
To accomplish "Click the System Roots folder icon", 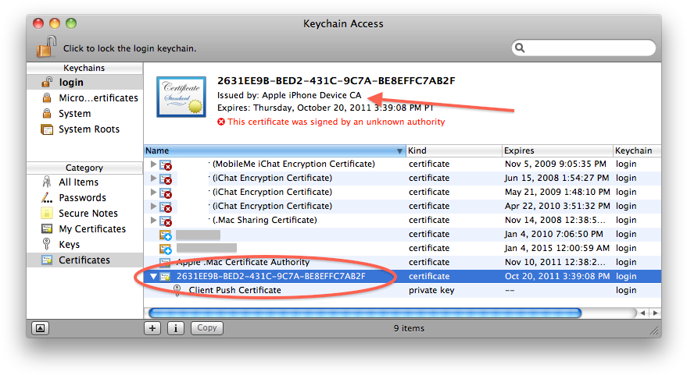I will point(47,129).
